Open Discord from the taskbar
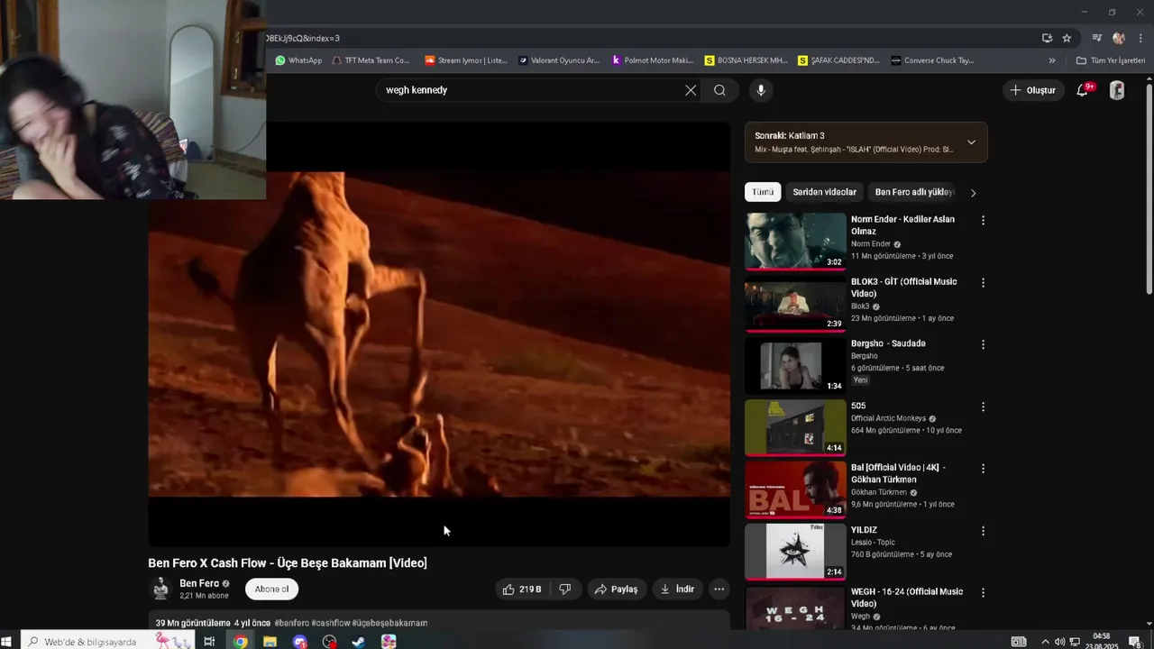Viewport: 1154px width, 649px height. 299,642
